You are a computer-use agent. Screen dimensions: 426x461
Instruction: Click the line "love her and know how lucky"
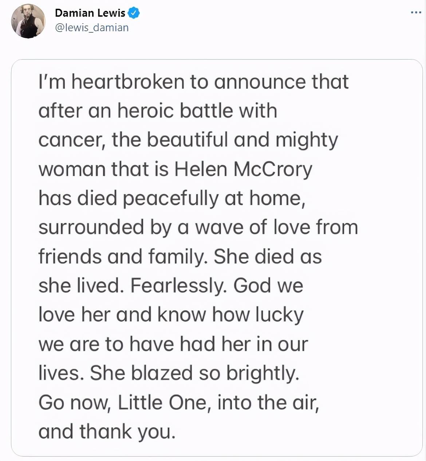point(171,315)
